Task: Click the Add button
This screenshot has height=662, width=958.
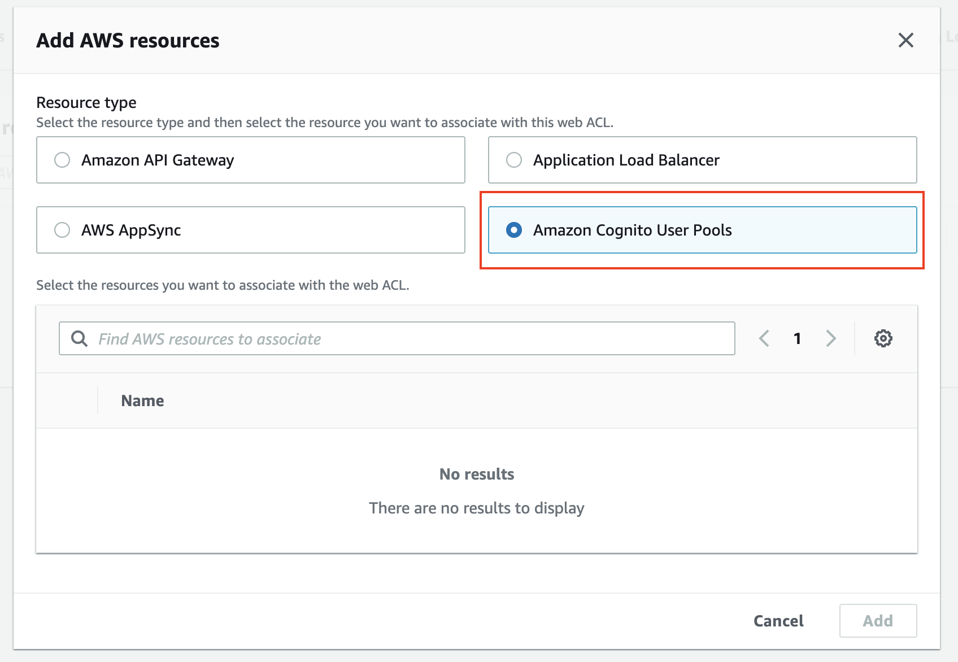Action: 878,621
